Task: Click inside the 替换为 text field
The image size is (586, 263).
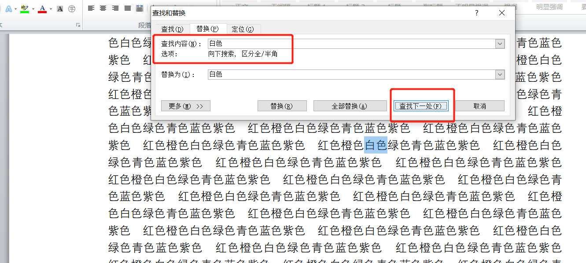Action: 350,75
